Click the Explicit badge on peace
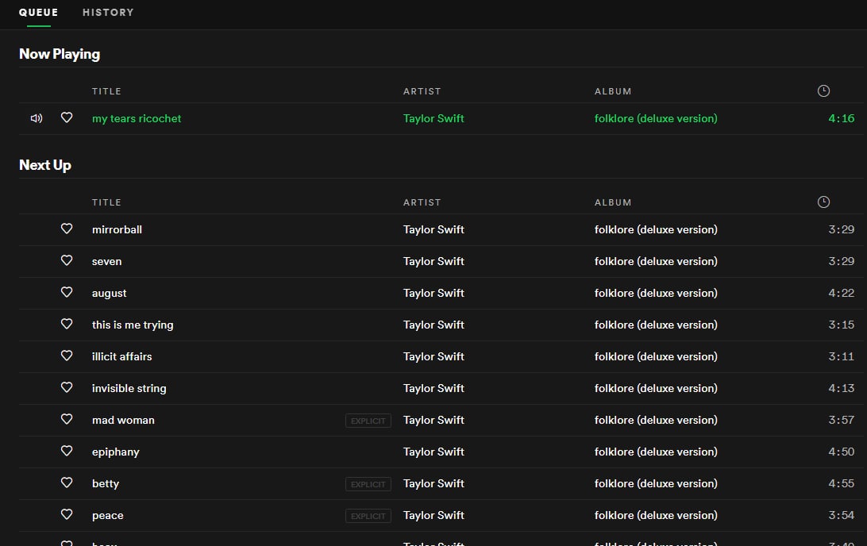 (368, 516)
